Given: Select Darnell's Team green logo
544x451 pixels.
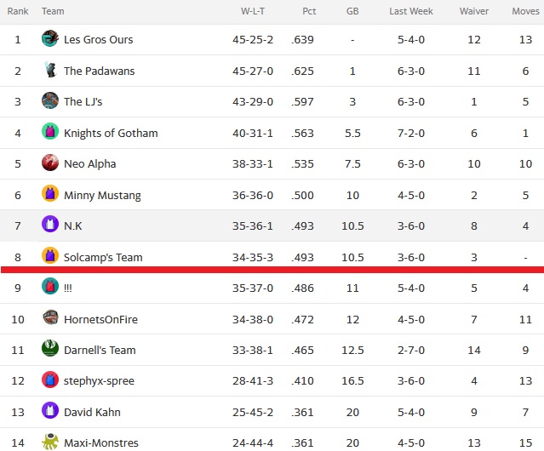Looking at the screenshot, I should pos(50,348).
